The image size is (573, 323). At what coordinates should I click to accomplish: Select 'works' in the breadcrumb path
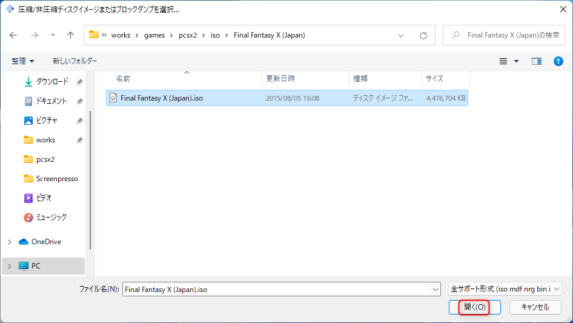[121, 35]
